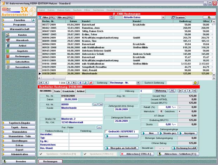This screenshot has width=218, height=165.
Task: Click Abbrechen [STRG+A] button
Action: 137,154
